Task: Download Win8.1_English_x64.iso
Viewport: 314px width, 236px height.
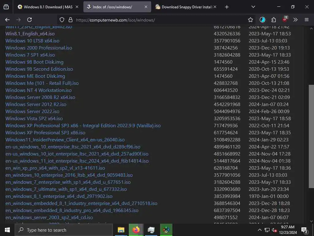Action: coord(30,34)
